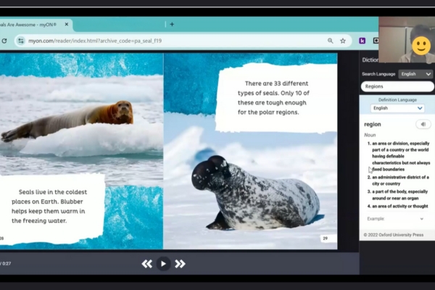Image resolution: width=435 pixels, height=290 pixels.
Task: Open the purple K browser extension
Action: coord(362,41)
